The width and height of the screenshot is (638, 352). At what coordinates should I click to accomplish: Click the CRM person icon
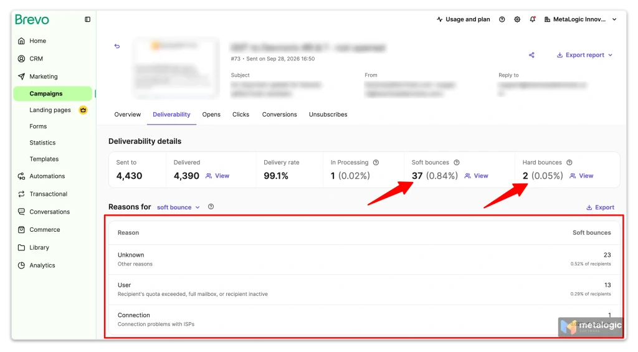[x=21, y=59]
